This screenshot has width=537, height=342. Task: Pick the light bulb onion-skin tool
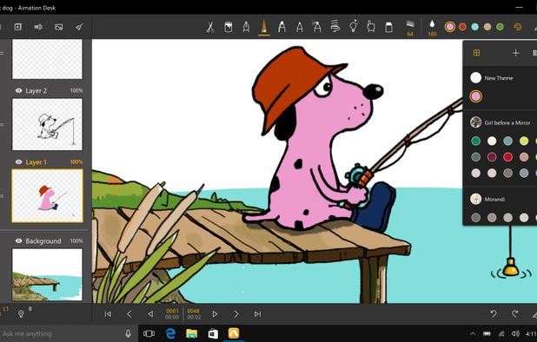point(354,26)
